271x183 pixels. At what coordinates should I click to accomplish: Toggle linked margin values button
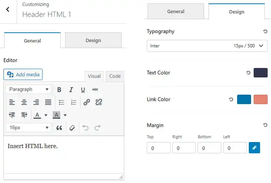[254, 148]
